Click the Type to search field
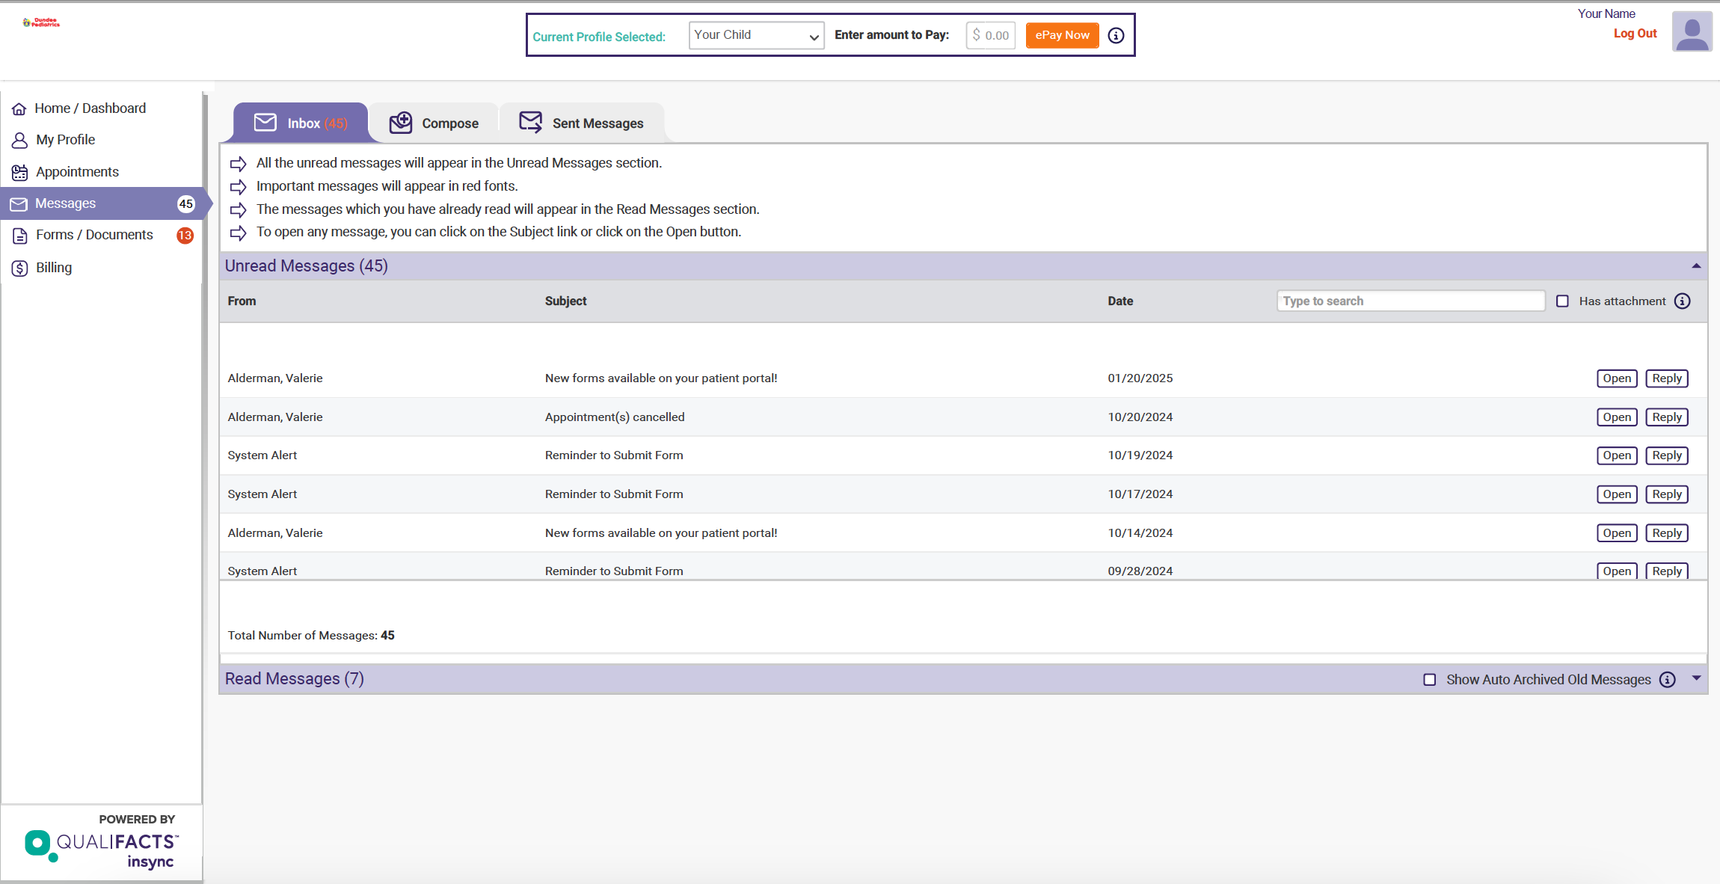1720x884 pixels. [1410, 301]
